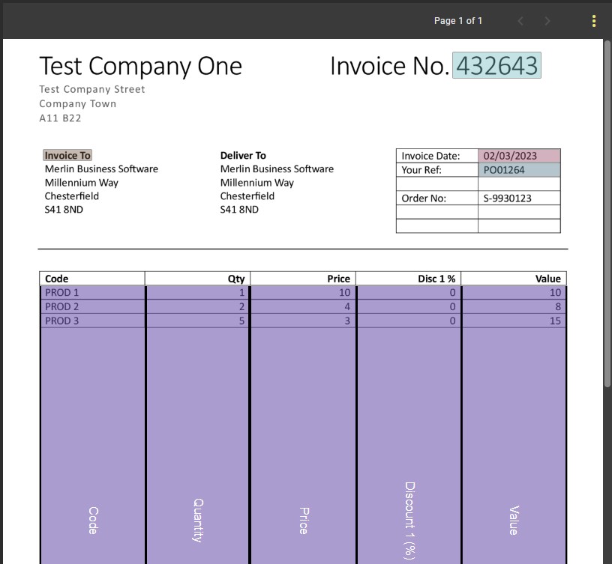Screen dimensions: 612x564
Task: Click the highlighted Invoice To label
Action: pos(67,156)
